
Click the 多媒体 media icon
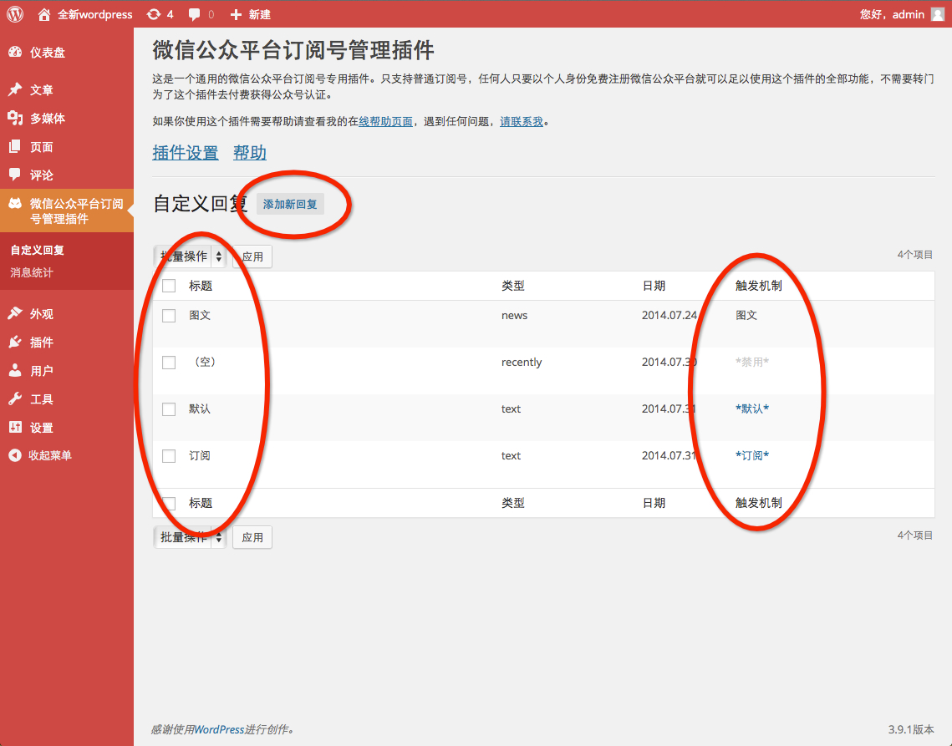(15, 118)
